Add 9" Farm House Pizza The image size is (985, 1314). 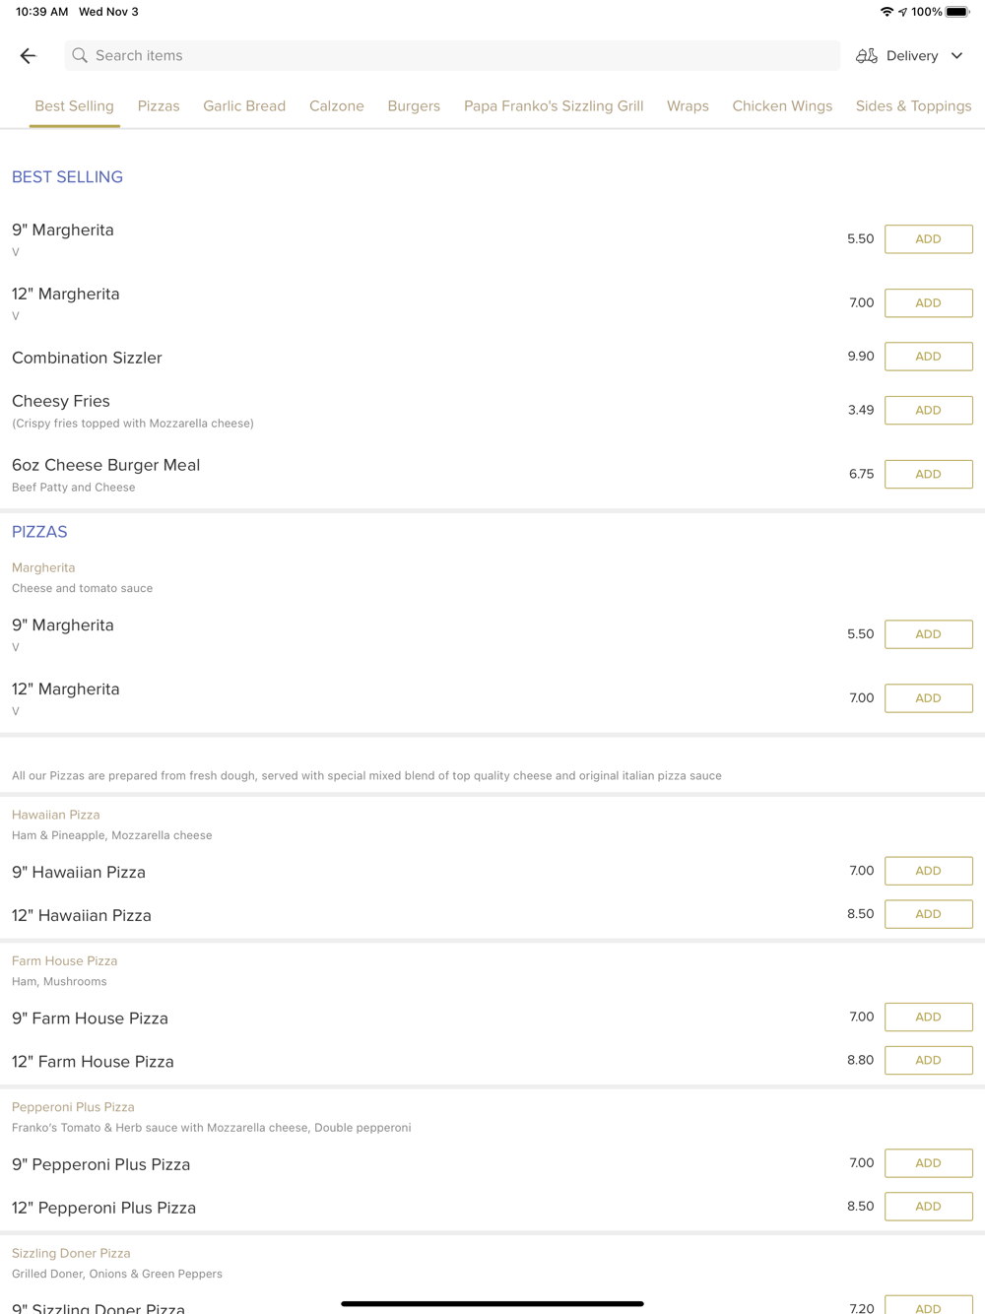[x=928, y=1017]
